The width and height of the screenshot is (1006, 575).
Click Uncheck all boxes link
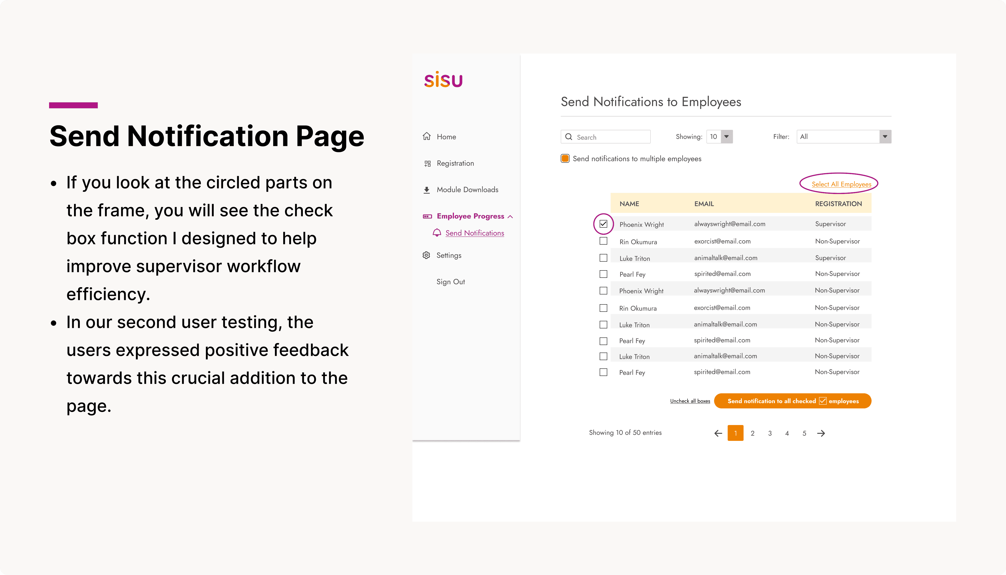coord(690,401)
